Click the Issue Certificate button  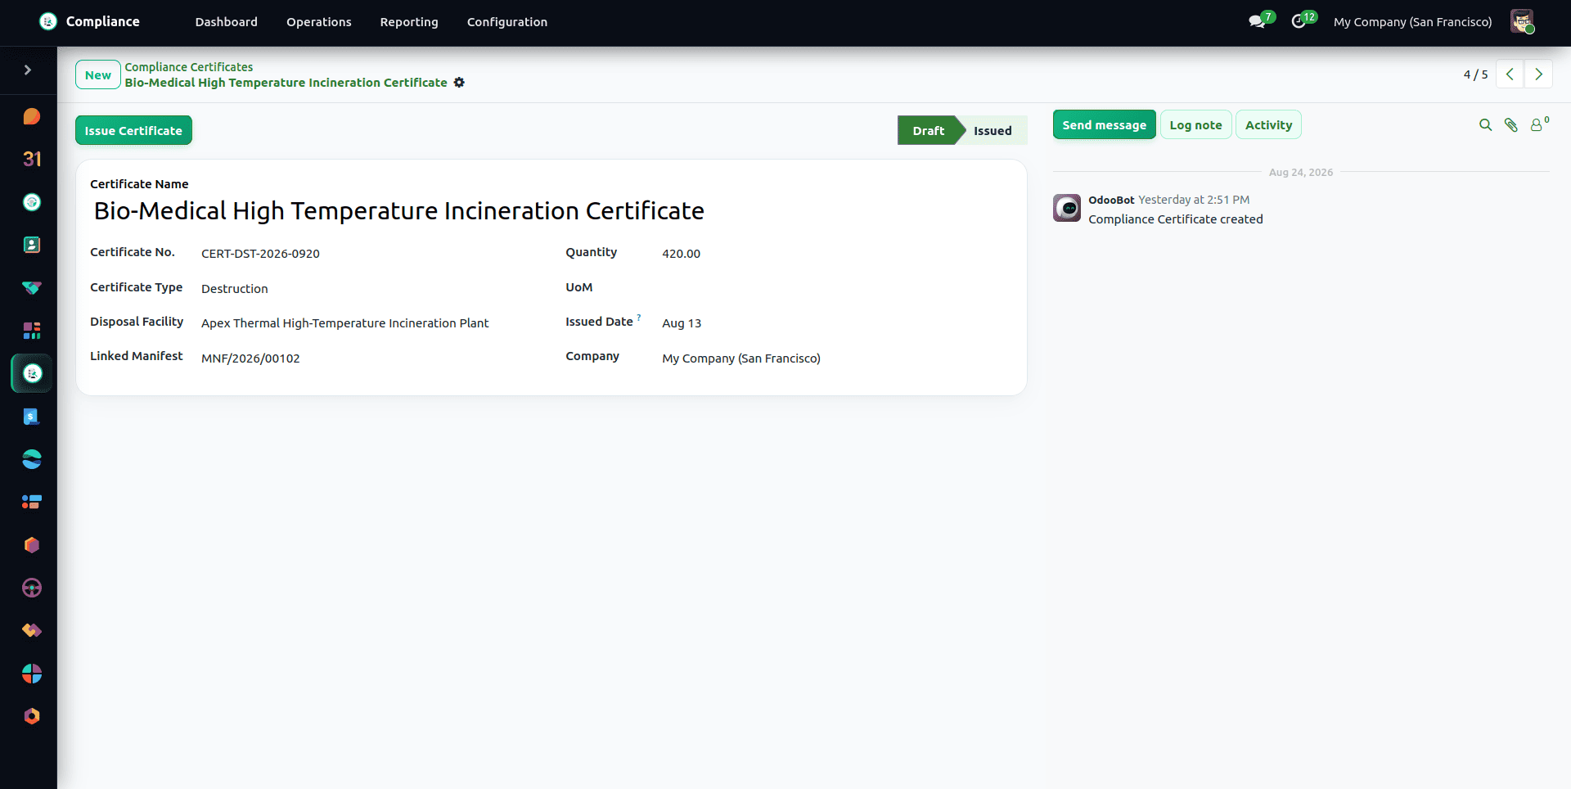[x=133, y=130]
